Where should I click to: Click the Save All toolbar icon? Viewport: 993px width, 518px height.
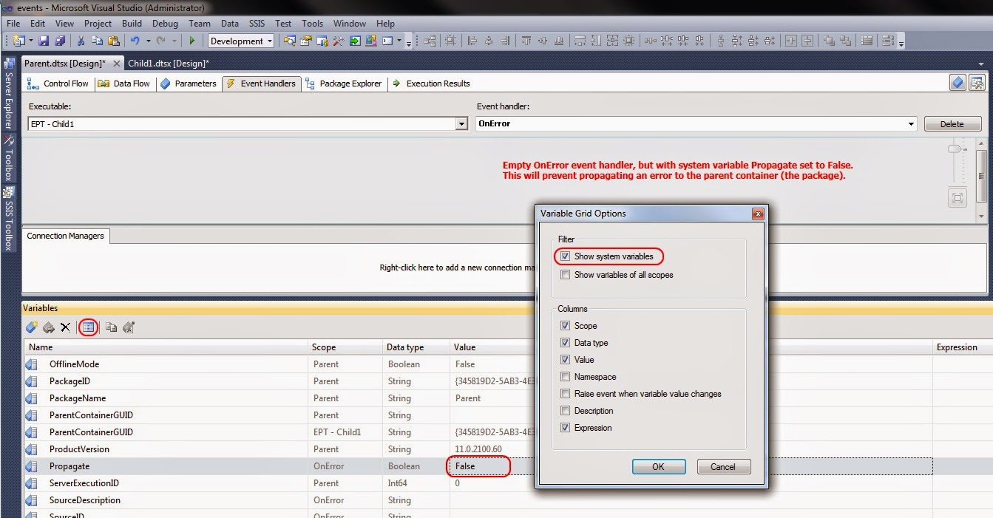tap(60, 41)
